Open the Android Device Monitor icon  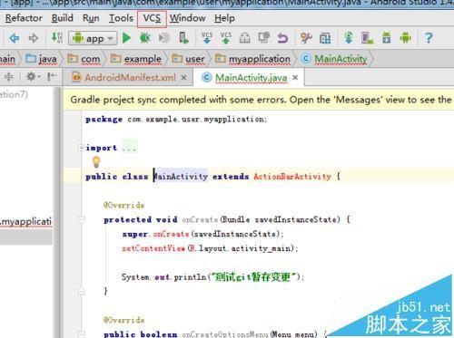[x=405, y=38]
